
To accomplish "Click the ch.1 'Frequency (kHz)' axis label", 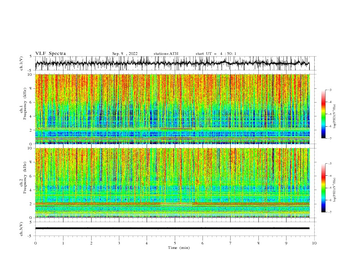I will point(25,103).
